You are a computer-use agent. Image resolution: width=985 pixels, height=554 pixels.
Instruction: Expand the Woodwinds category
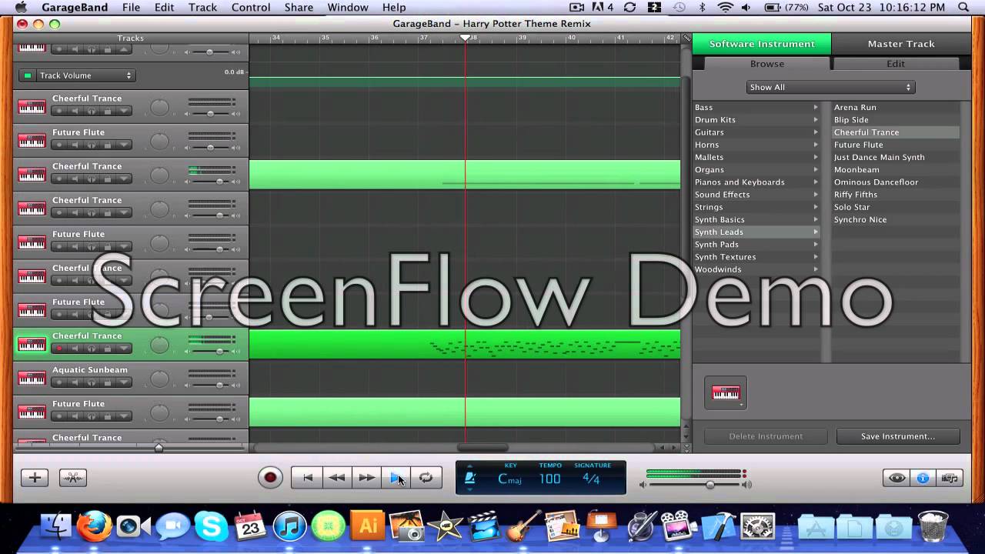(756, 269)
